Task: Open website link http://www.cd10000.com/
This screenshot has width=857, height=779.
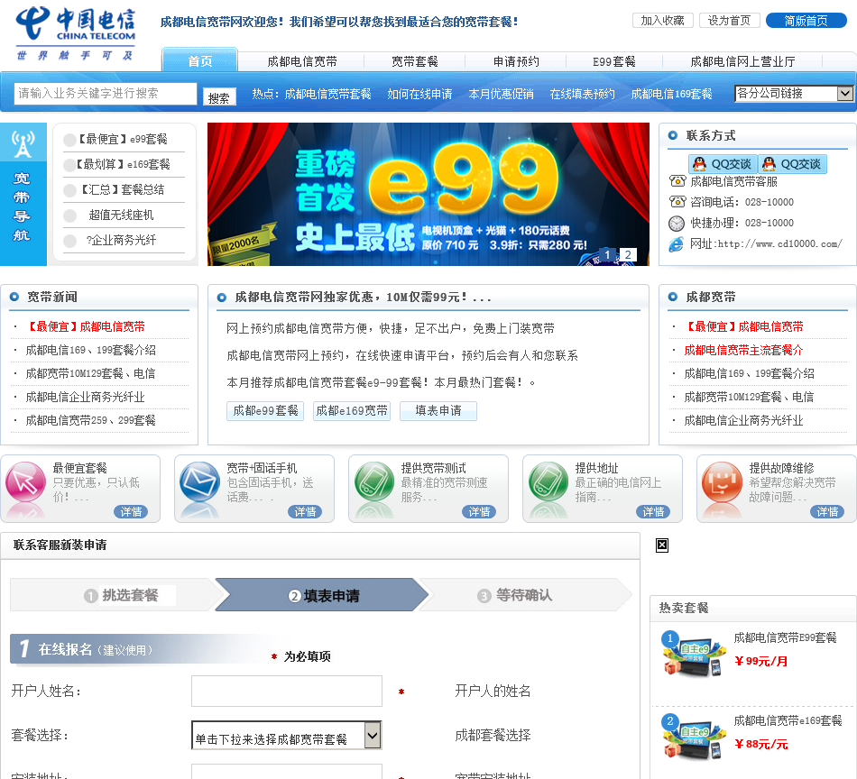Action: click(x=779, y=243)
